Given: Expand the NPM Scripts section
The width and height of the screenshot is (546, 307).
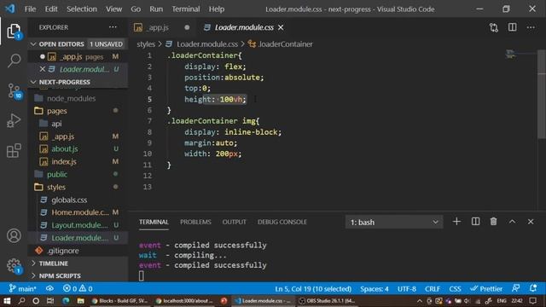Looking at the screenshot, I should [78, 275].
